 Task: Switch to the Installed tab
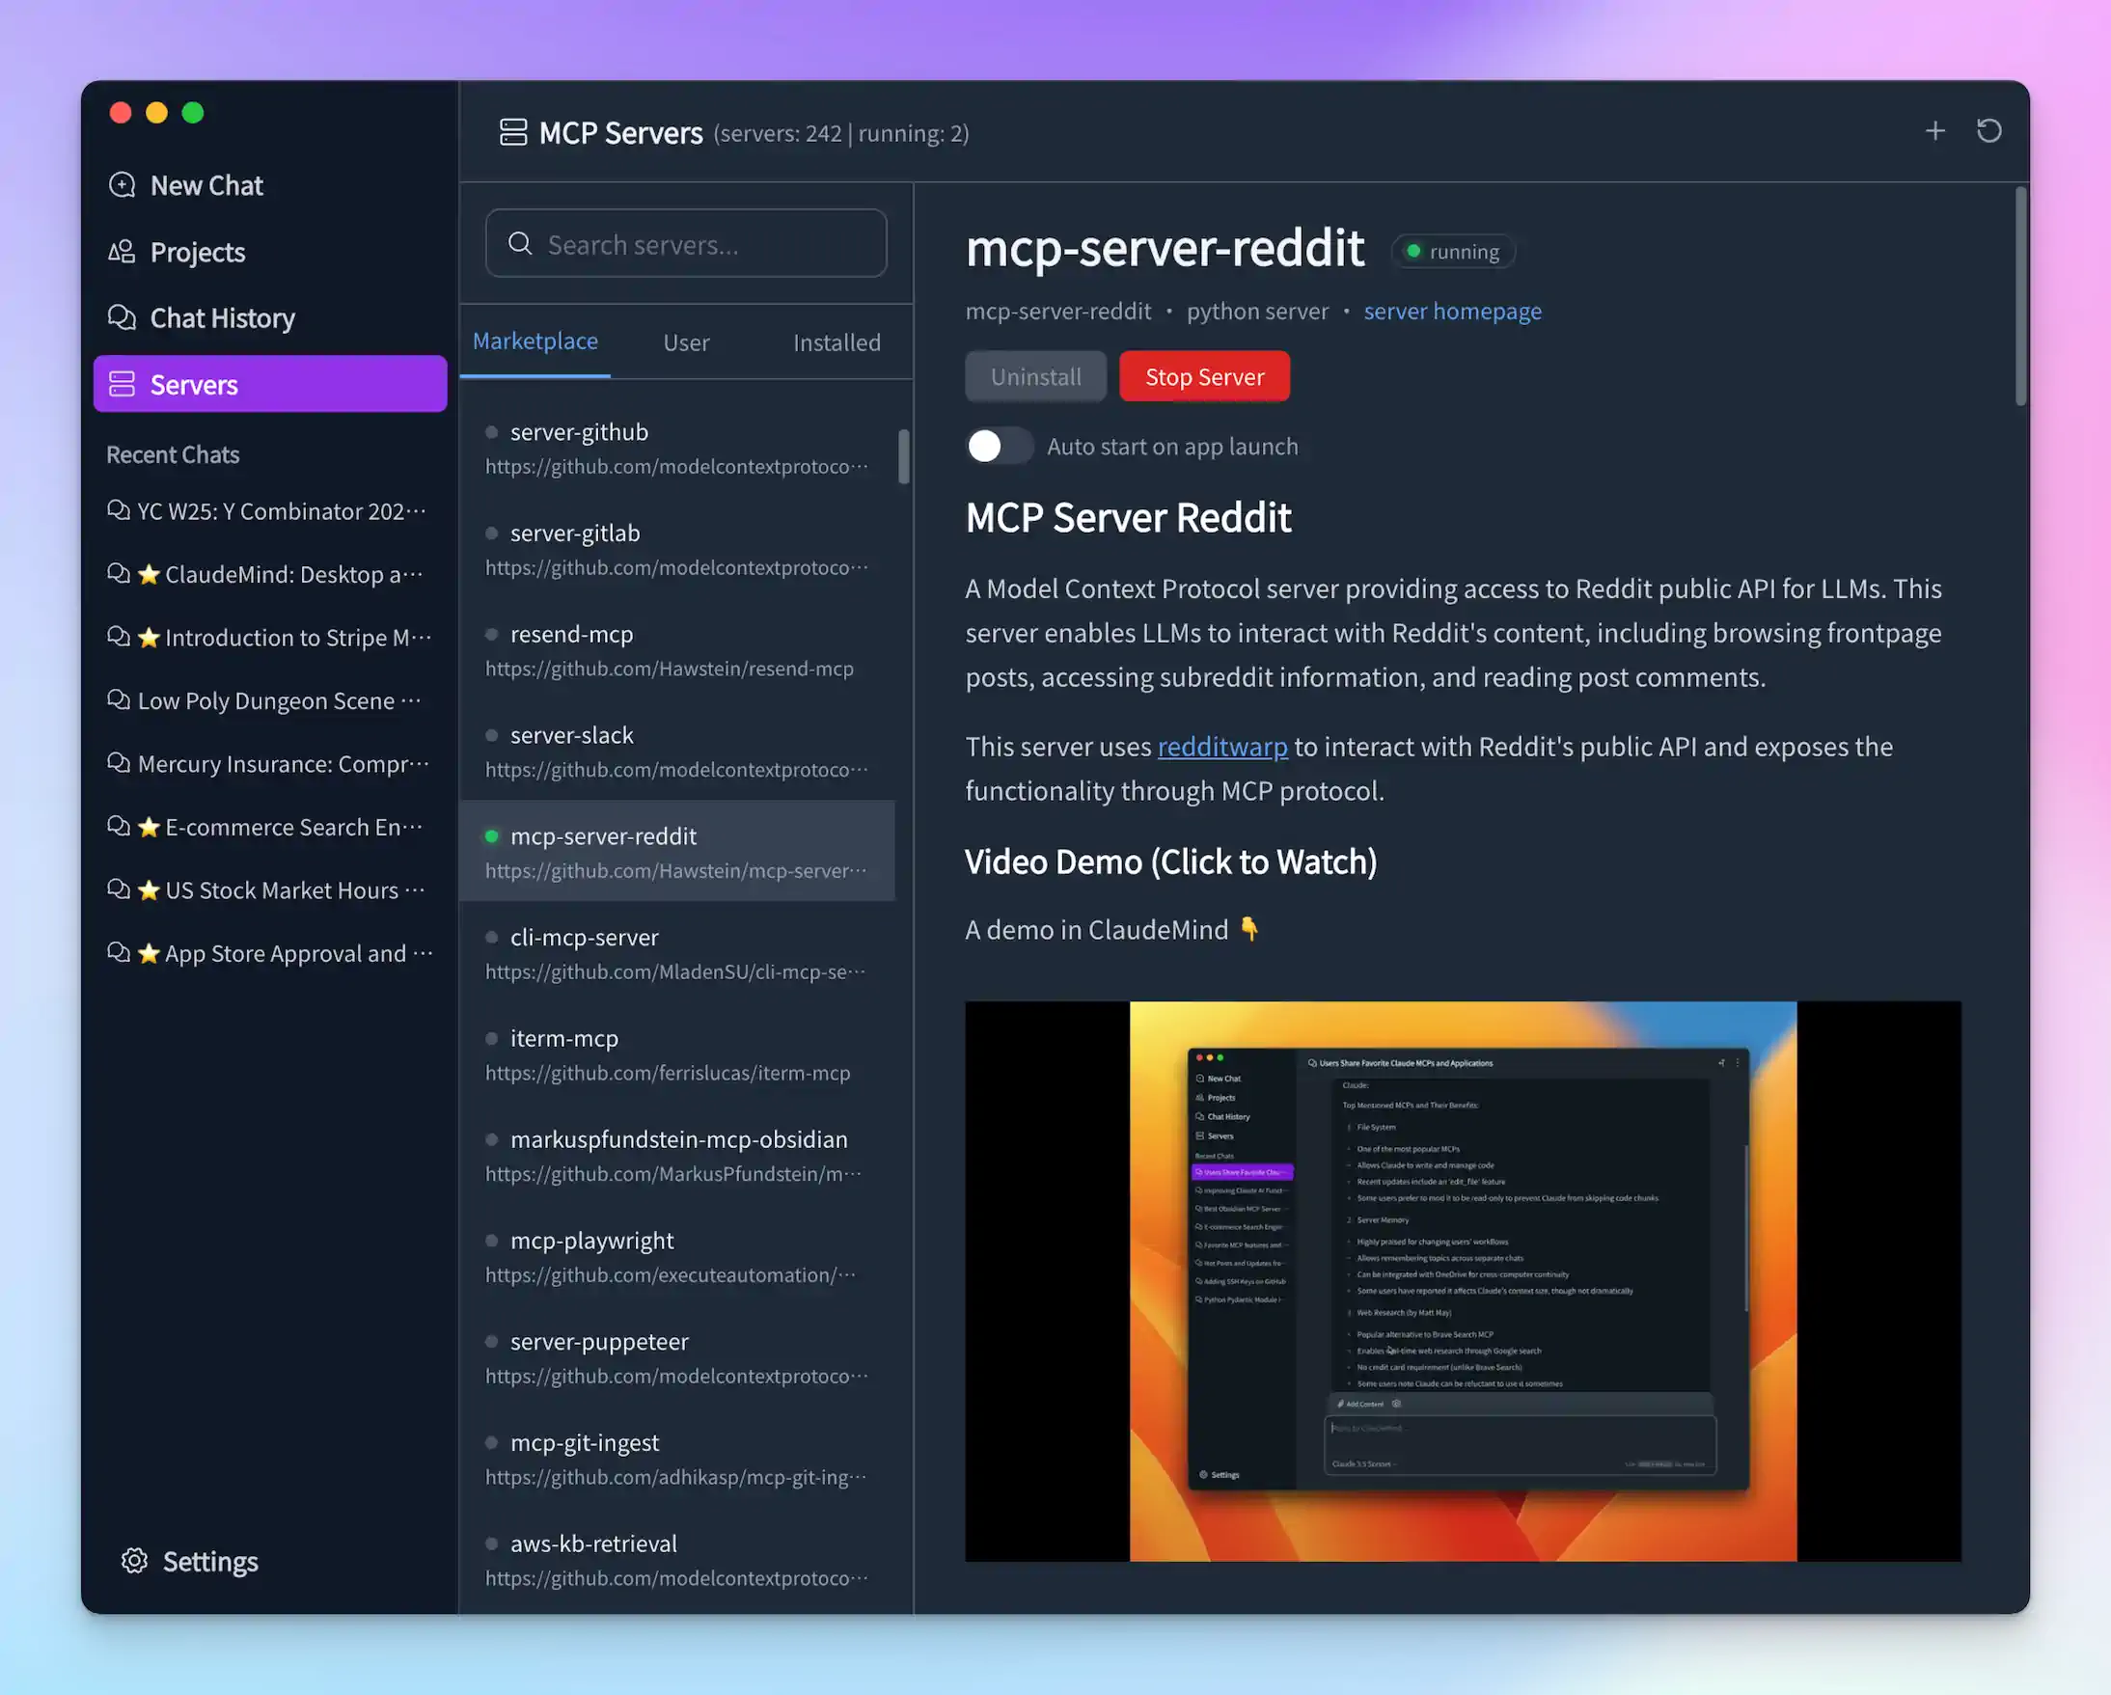pos(836,342)
